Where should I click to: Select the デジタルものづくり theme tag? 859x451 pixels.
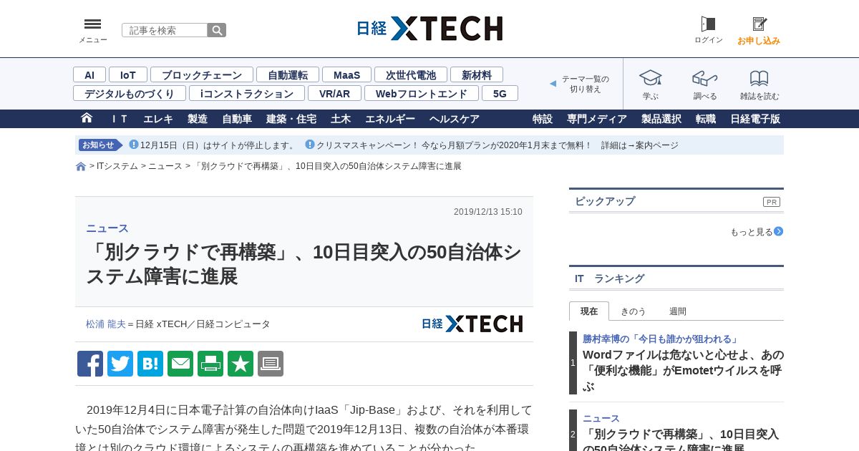click(x=130, y=93)
